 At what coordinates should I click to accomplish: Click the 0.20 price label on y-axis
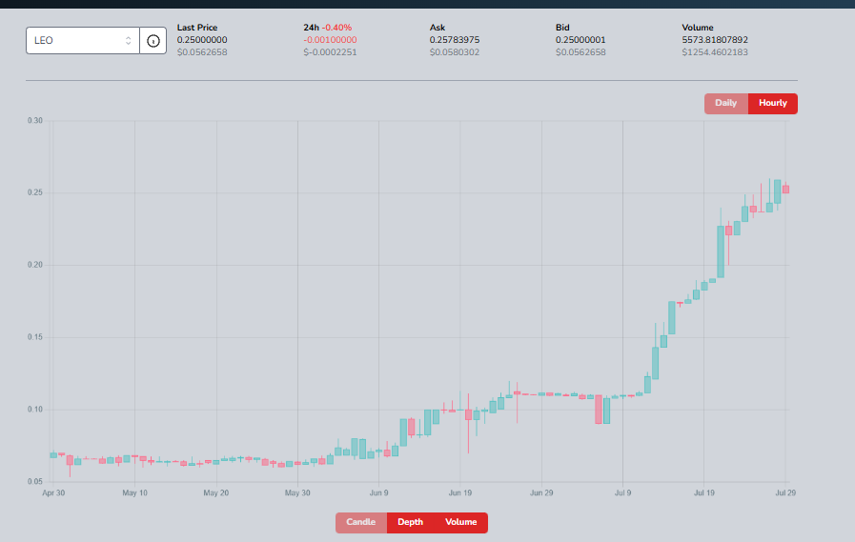pos(35,265)
